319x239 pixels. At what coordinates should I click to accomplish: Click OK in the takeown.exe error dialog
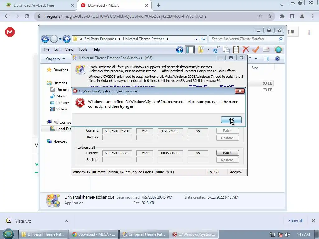point(231,120)
